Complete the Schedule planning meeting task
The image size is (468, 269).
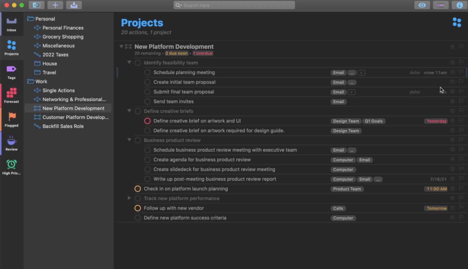click(x=148, y=72)
